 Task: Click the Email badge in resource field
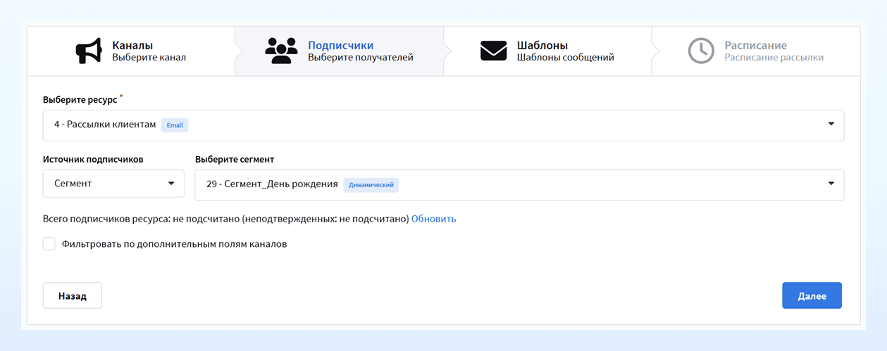tap(175, 125)
